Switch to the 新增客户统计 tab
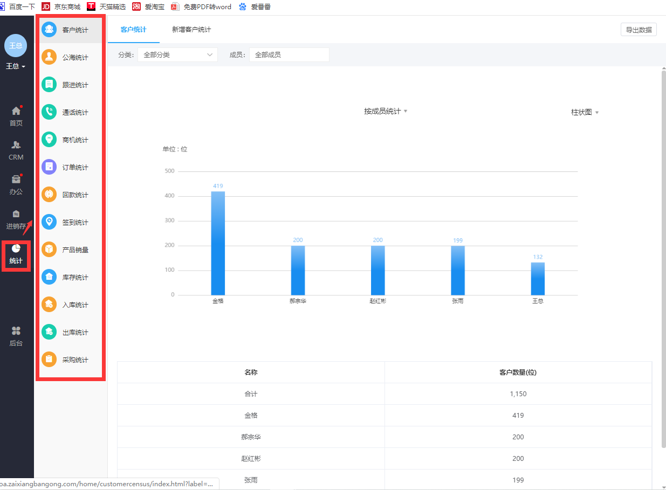 point(191,29)
